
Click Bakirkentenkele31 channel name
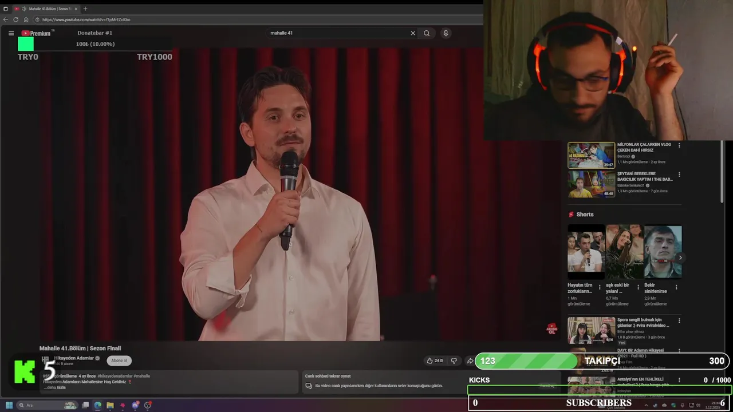(x=631, y=185)
